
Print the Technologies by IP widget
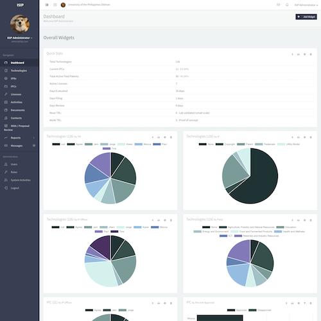[299, 137]
